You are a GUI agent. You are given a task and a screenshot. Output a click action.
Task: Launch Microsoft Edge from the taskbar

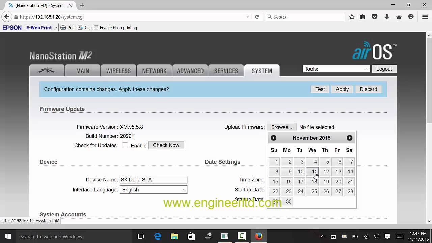tap(158, 236)
